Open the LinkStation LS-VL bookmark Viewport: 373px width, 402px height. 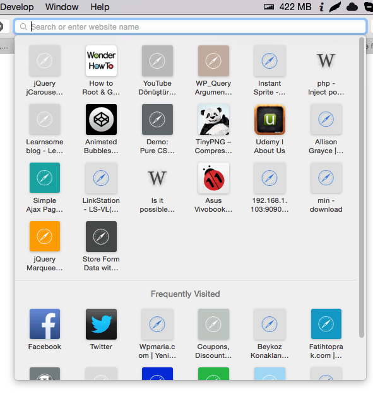point(101,178)
